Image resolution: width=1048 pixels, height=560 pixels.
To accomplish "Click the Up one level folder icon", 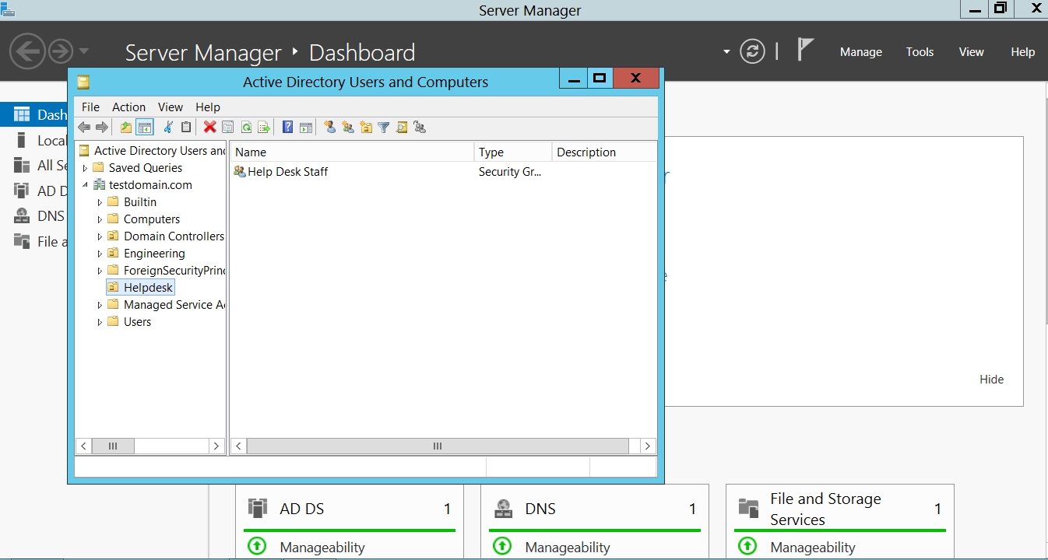I will pyautogui.click(x=126, y=128).
